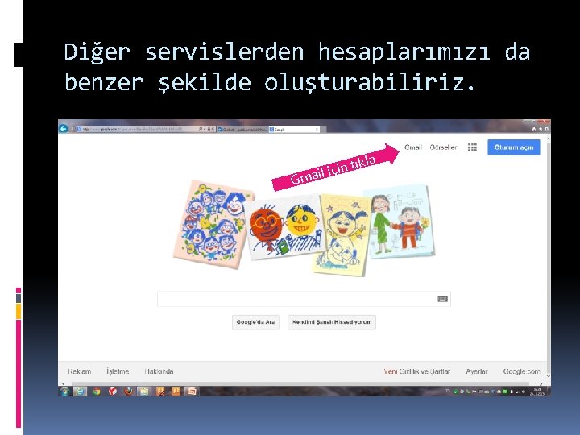The width and height of the screenshot is (580, 435).
Task: Open Gizlilik ve Şartlar link
Action: pos(425,371)
